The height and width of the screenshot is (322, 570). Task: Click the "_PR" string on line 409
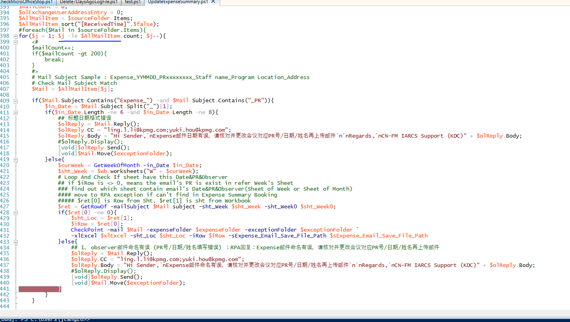254,101
